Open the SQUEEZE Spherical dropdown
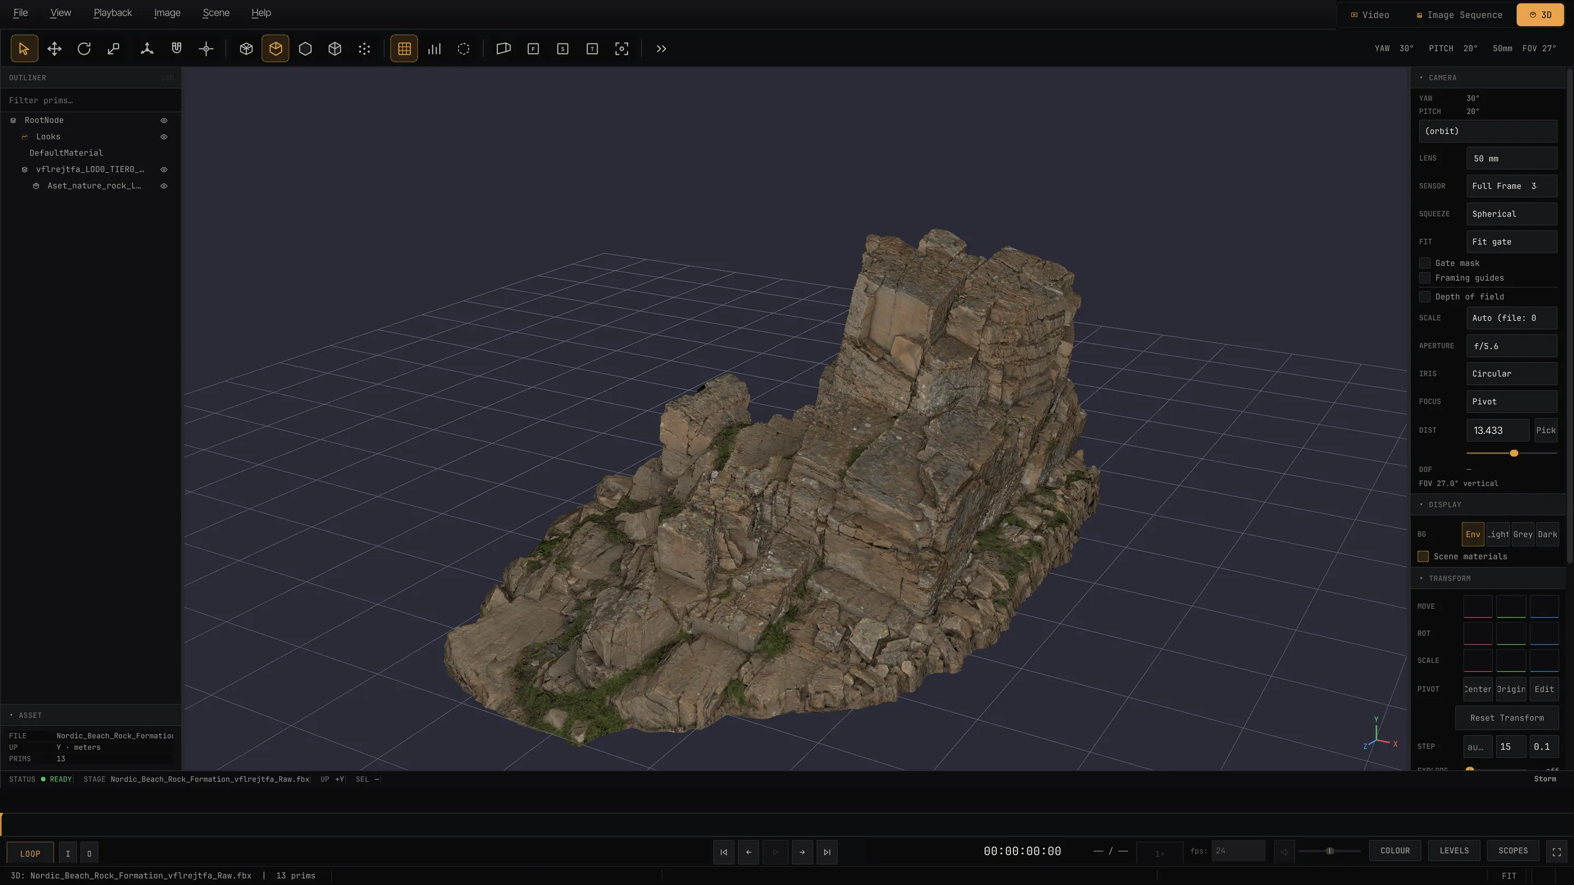The width and height of the screenshot is (1574, 885). tap(1512, 214)
